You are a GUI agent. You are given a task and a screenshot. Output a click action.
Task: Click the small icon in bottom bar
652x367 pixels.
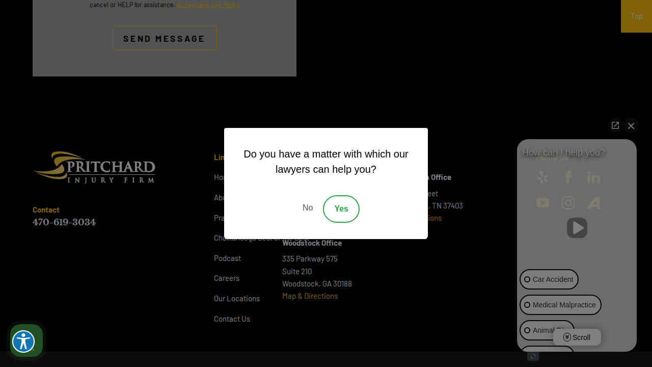pyautogui.click(x=533, y=356)
